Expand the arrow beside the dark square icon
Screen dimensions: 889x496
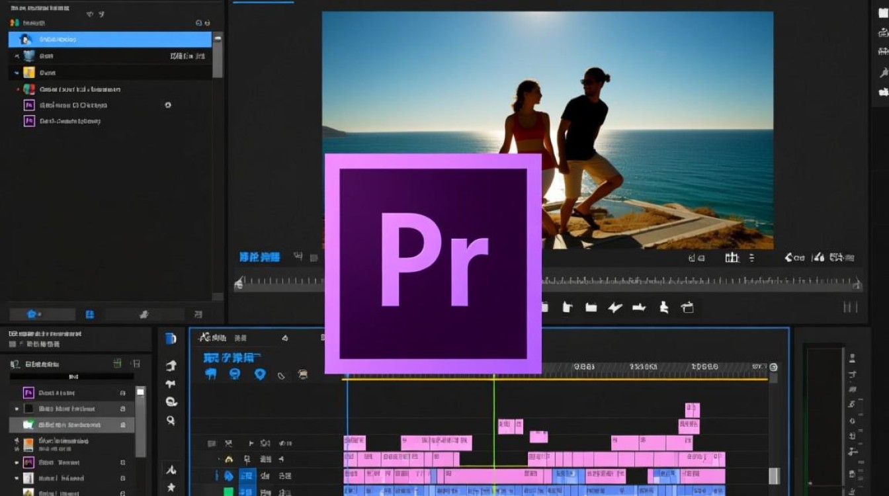(17, 409)
